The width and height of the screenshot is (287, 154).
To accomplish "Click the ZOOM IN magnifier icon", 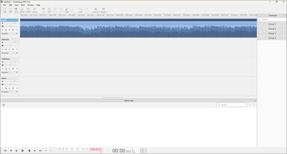I will pos(104,10).
